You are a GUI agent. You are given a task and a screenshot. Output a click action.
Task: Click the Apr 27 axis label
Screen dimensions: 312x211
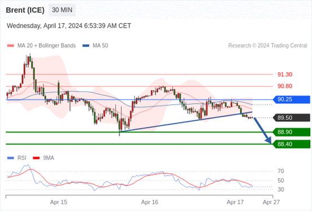[271, 202]
